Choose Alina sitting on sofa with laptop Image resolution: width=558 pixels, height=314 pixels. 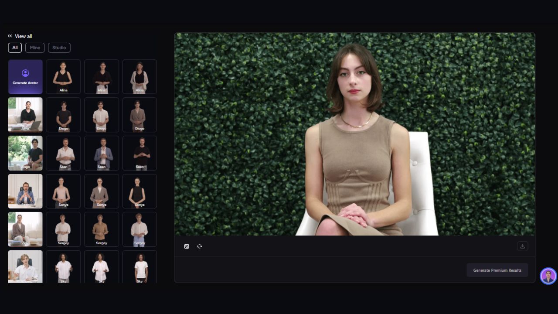25,115
